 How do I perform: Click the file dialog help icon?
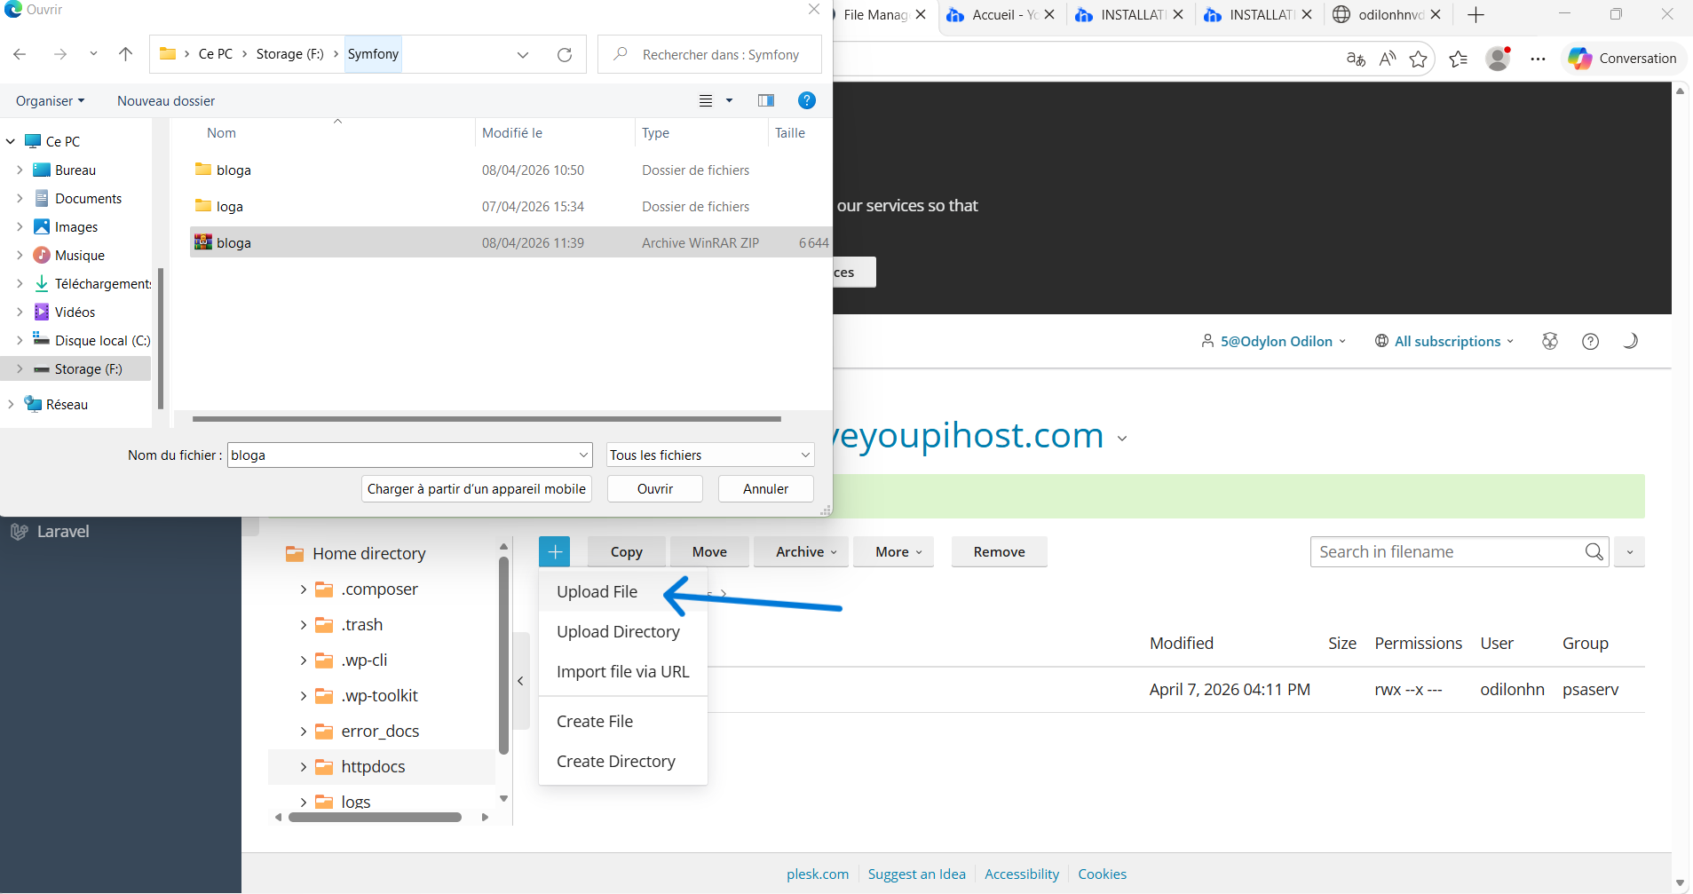point(806,100)
